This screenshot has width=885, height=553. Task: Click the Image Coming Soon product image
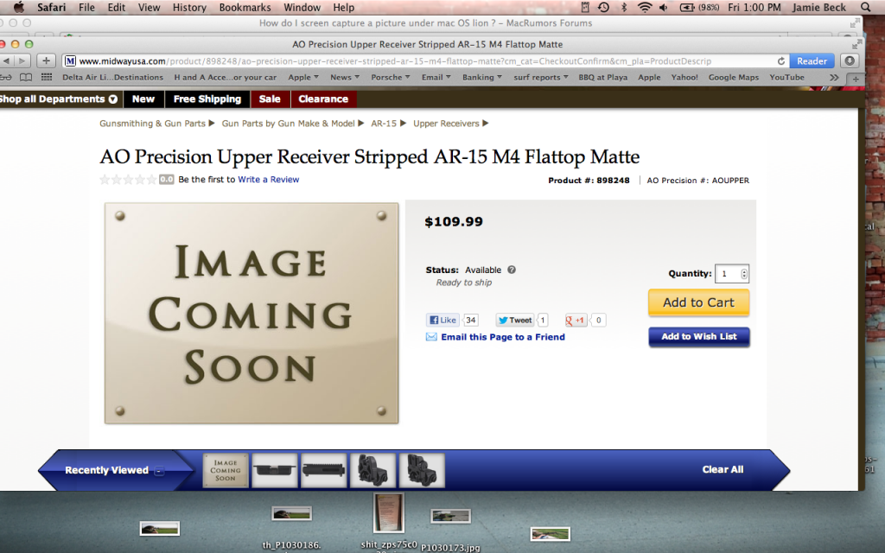251,313
